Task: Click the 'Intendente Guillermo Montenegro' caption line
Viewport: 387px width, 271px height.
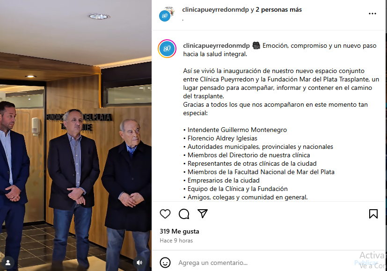Action: click(237, 130)
